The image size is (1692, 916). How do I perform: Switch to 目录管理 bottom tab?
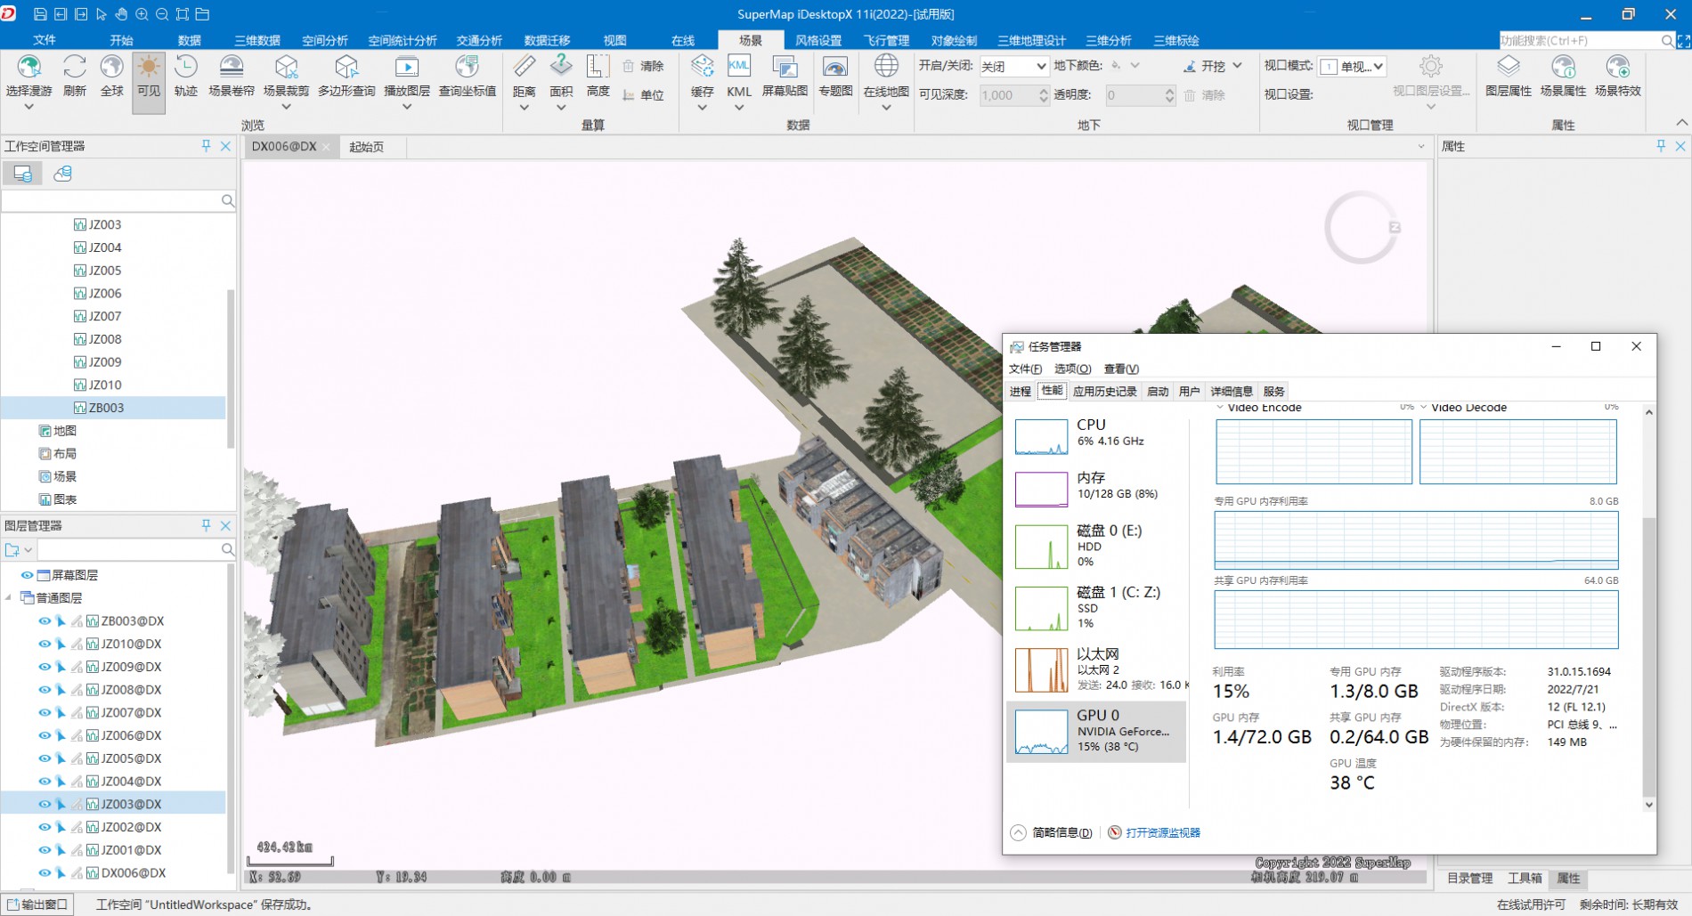point(1469,879)
